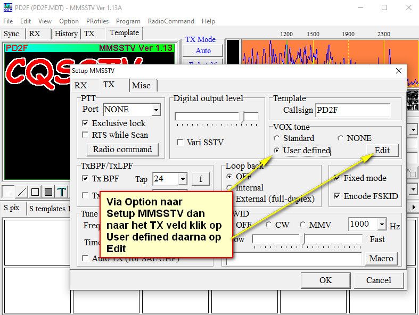Enable Auto TX checkbox

[85, 259]
